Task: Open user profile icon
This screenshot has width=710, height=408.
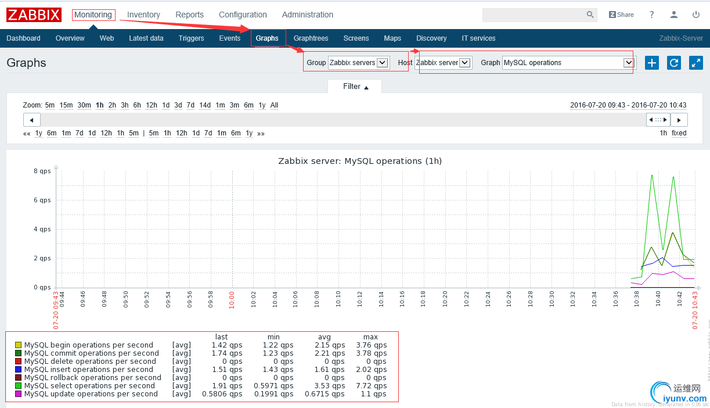Action: 674,15
